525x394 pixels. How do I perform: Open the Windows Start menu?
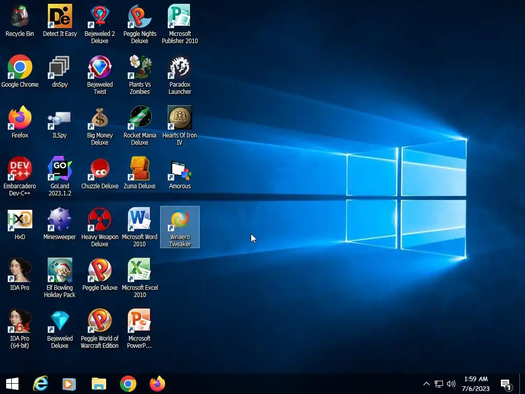click(x=12, y=384)
